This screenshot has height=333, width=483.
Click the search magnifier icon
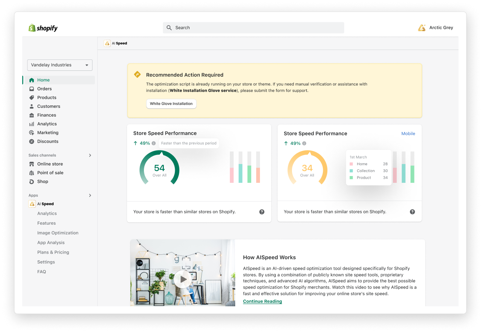[x=169, y=28]
